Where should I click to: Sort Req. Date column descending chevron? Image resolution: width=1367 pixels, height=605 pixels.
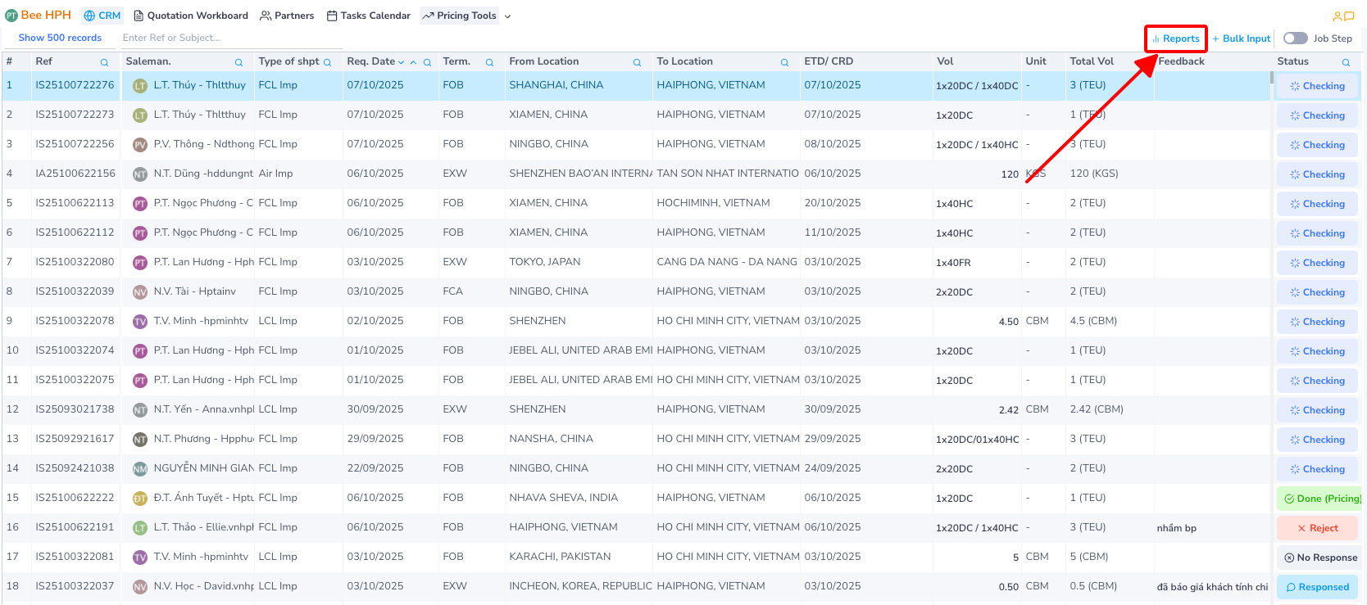pyautogui.click(x=401, y=62)
